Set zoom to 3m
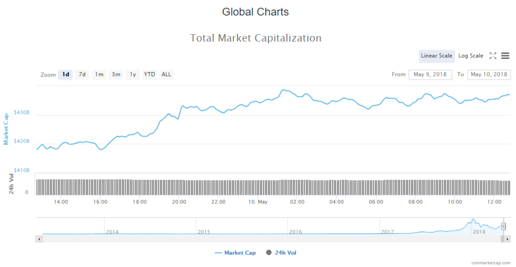This screenshot has height=267, width=516. click(x=116, y=75)
